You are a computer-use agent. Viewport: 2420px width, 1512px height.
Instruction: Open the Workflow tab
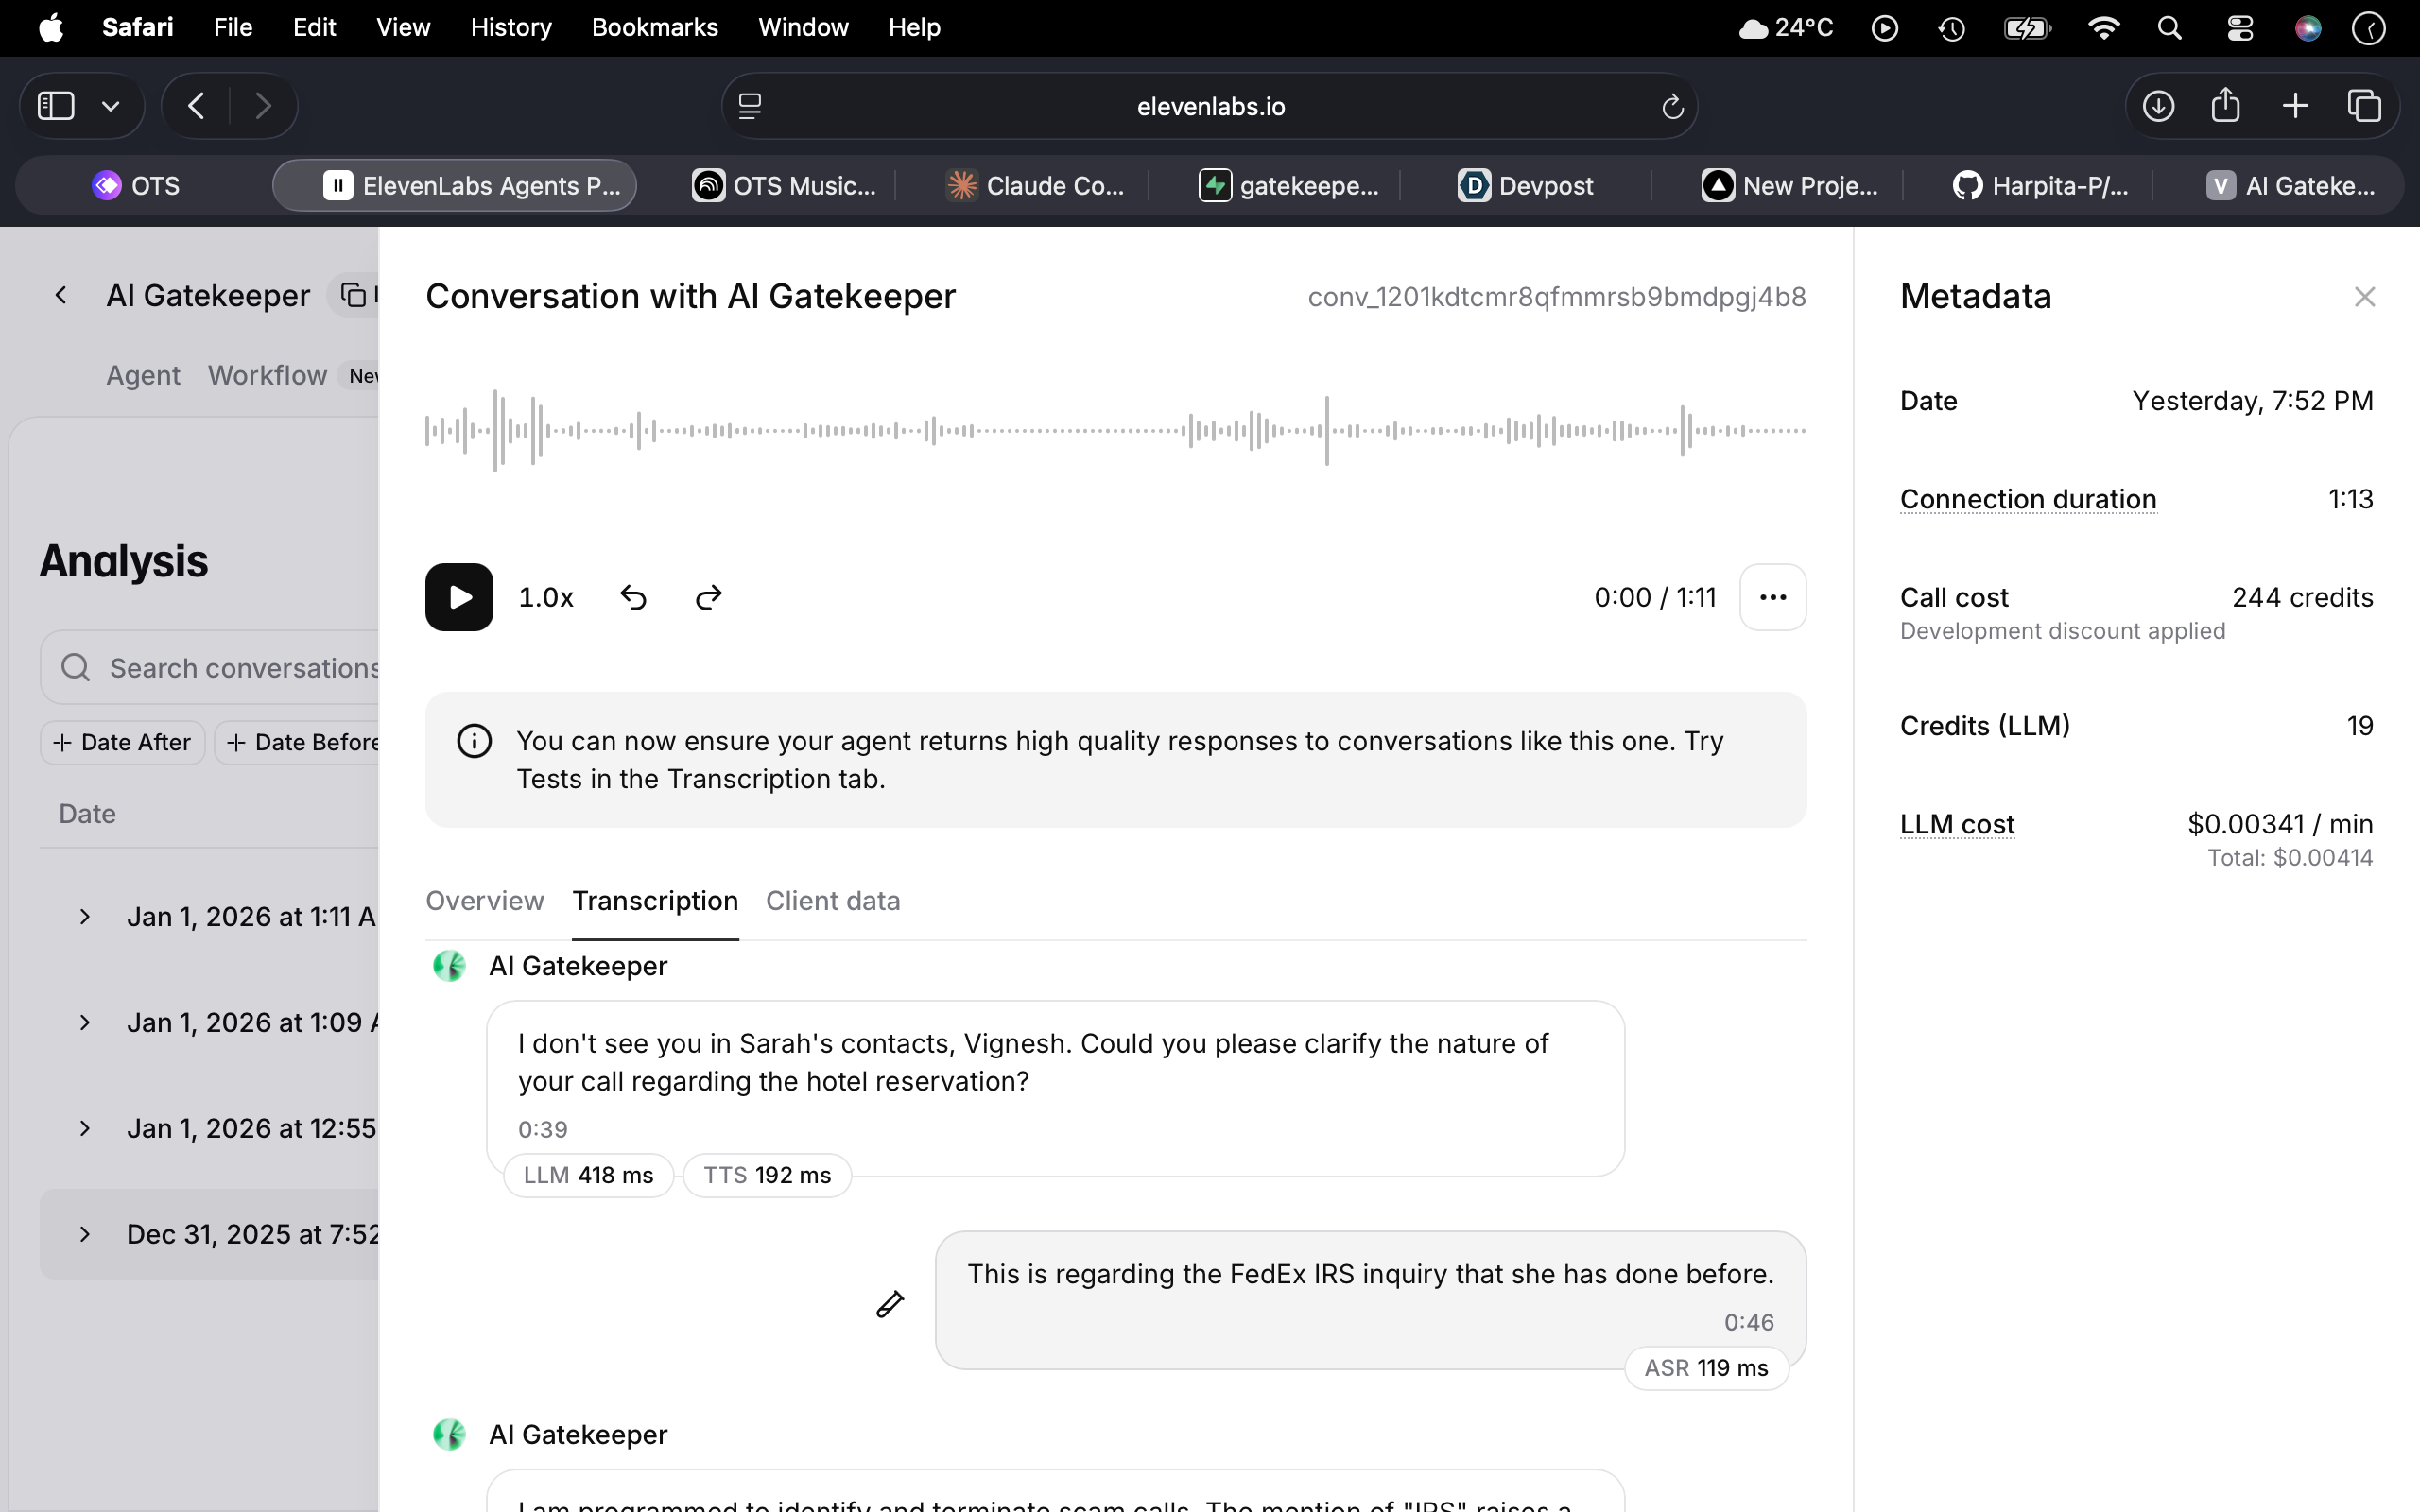click(x=267, y=375)
